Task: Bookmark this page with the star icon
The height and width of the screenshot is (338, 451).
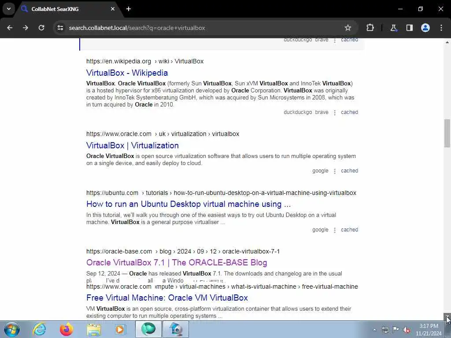Action: click(x=348, y=28)
